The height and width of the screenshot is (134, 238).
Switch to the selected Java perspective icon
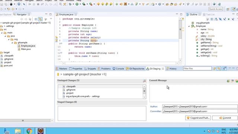pyautogui.click(x=234, y=9)
